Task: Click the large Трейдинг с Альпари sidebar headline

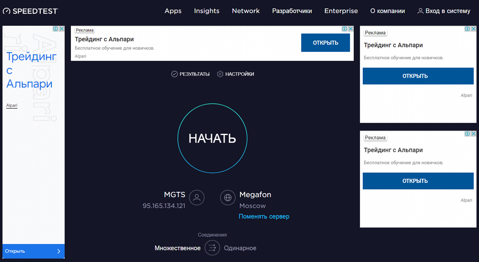Action: tap(32, 70)
